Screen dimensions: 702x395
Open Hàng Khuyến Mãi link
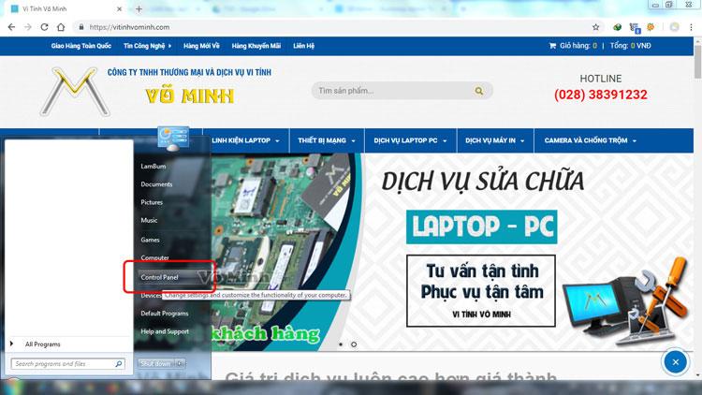(256, 46)
